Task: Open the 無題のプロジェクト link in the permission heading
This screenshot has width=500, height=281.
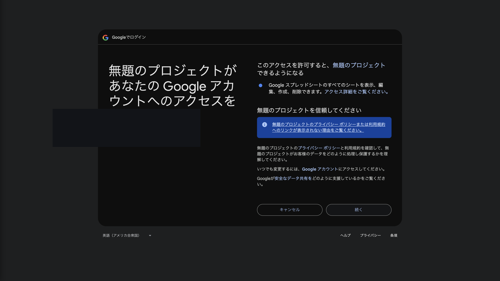Action: pos(359,65)
